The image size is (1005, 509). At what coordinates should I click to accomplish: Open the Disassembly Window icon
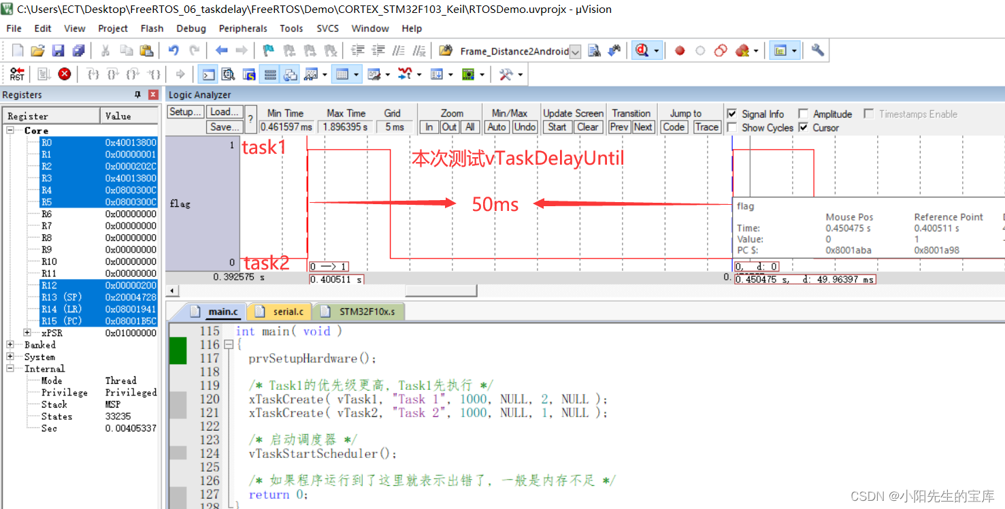pos(229,74)
